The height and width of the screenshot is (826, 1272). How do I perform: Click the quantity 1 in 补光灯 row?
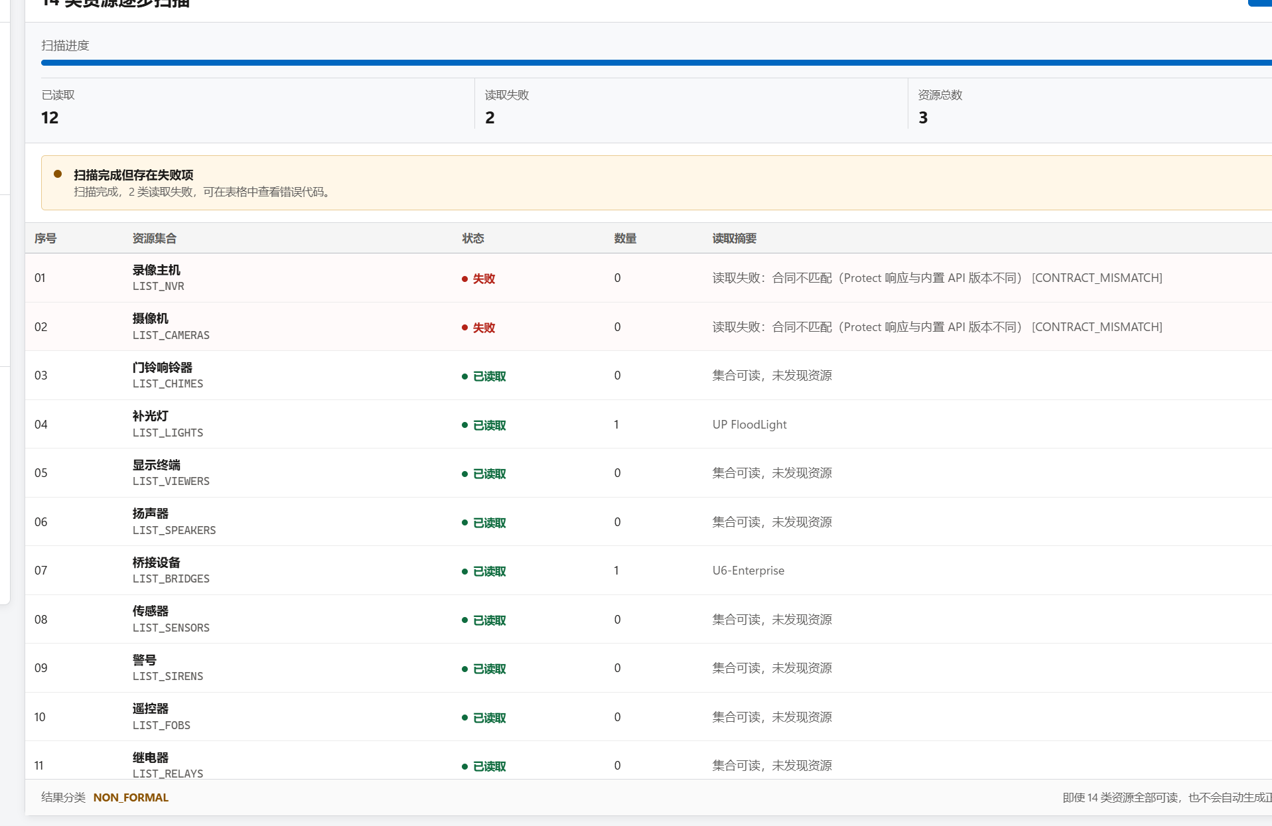pos(616,425)
